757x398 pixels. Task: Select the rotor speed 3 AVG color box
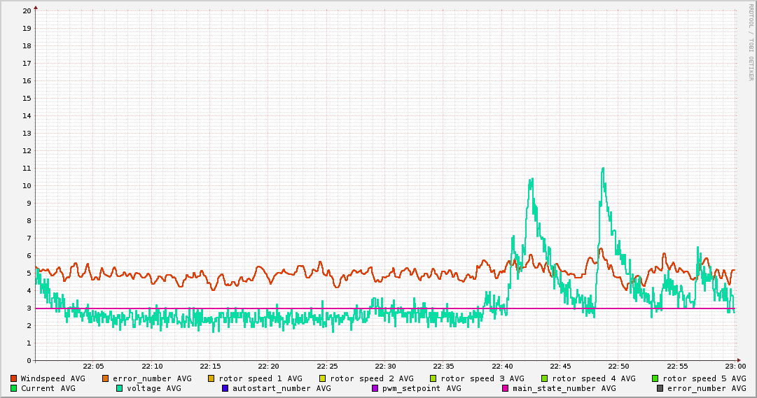[x=433, y=378]
